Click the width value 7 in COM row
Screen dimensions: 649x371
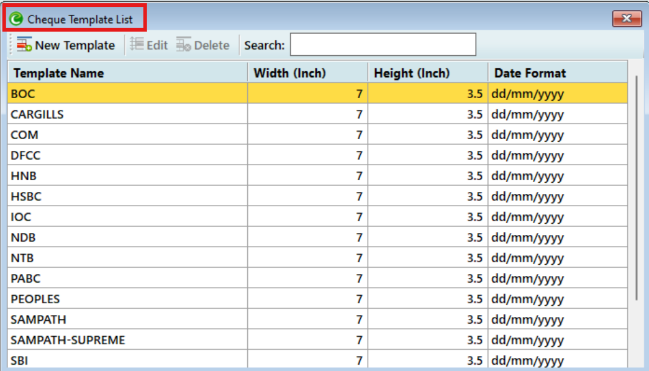coord(359,135)
